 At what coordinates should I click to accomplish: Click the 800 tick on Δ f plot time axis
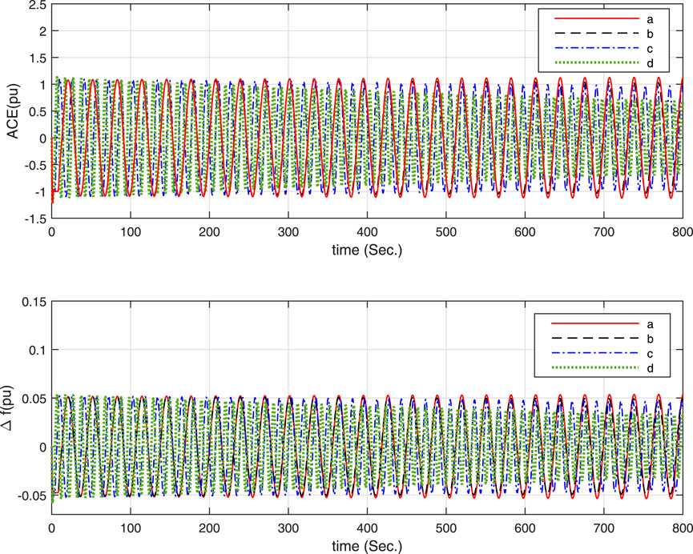(683, 528)
